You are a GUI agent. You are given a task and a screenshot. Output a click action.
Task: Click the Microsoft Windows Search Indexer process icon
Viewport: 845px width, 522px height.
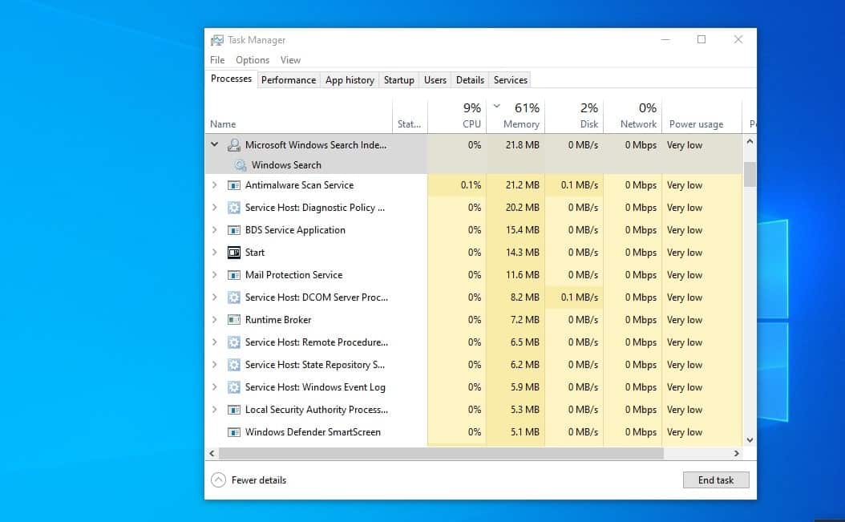(x=234, y=145)
